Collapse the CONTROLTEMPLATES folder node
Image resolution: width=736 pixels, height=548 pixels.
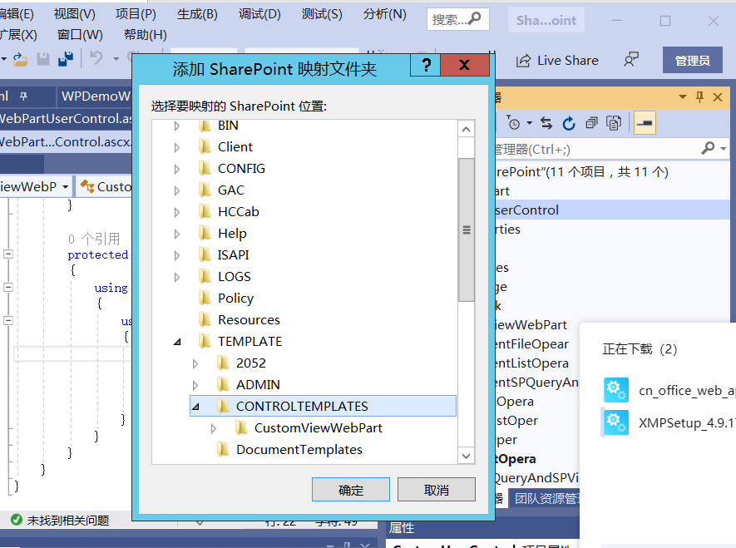pos(195,407)
